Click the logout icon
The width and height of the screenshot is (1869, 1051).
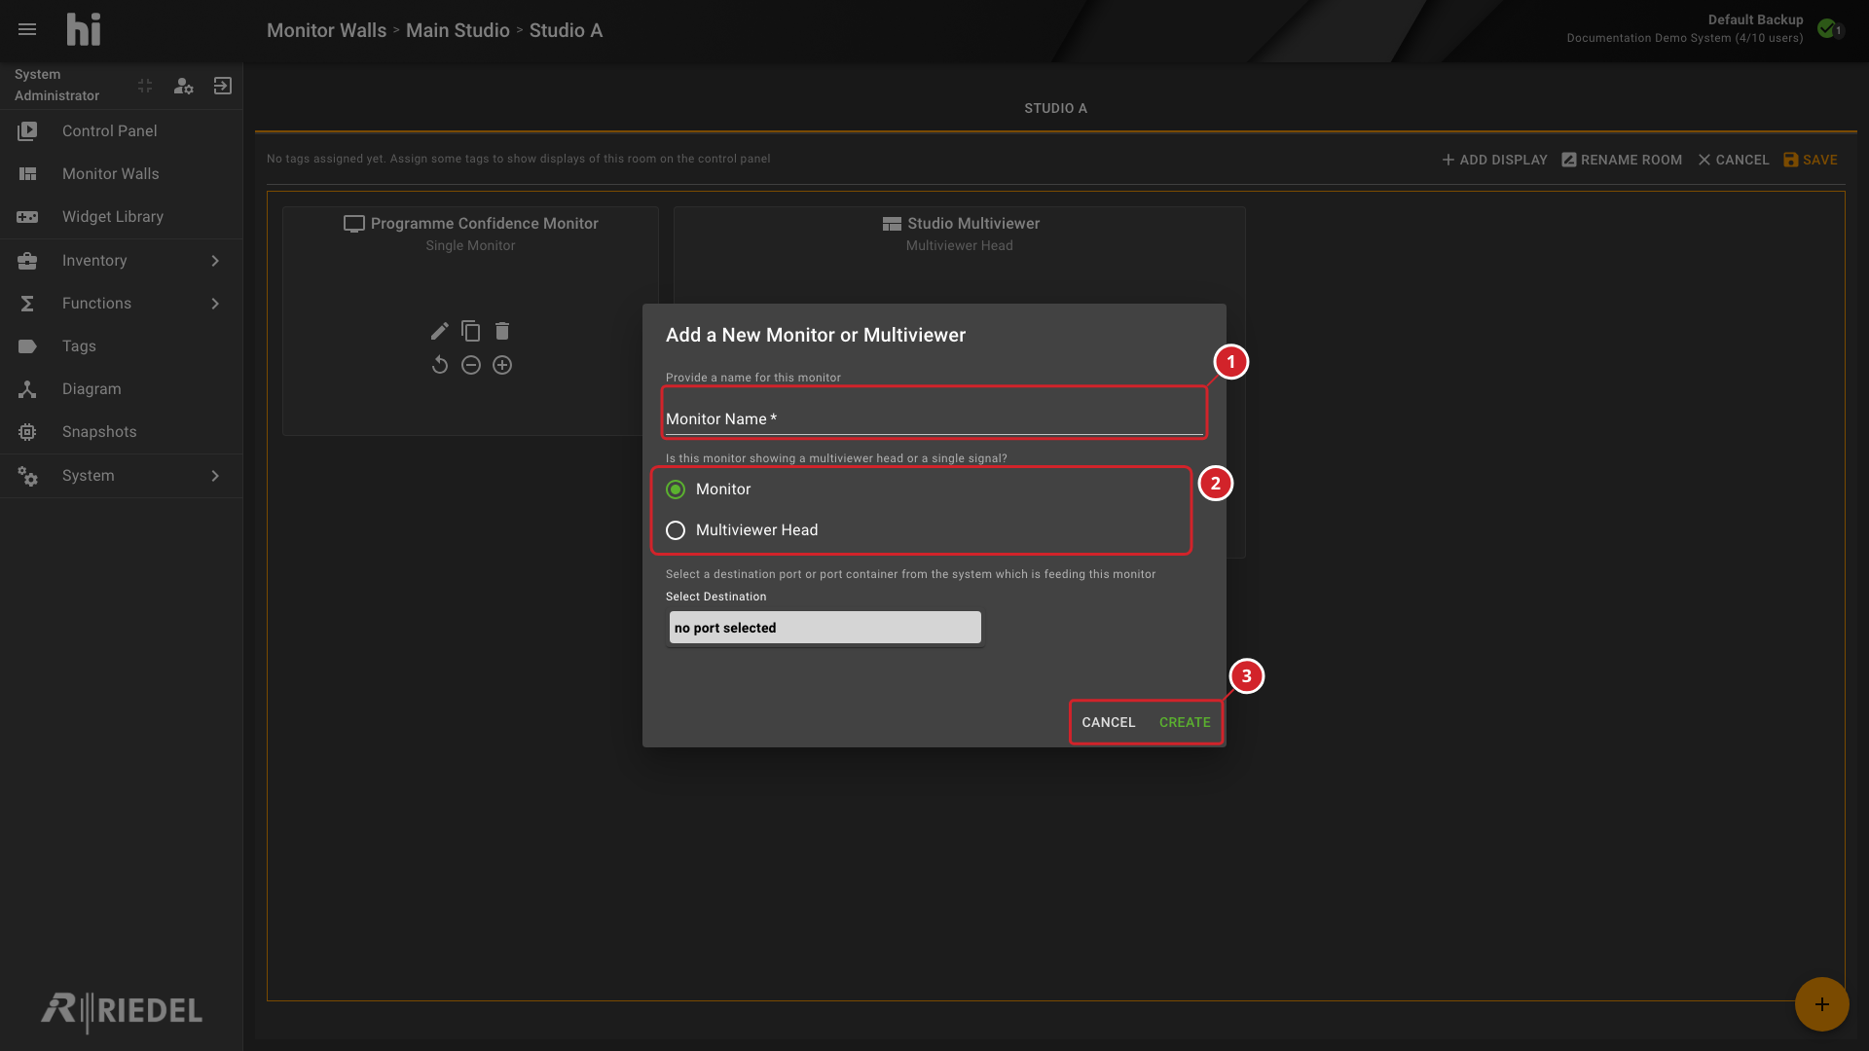(x=223, y=86)
